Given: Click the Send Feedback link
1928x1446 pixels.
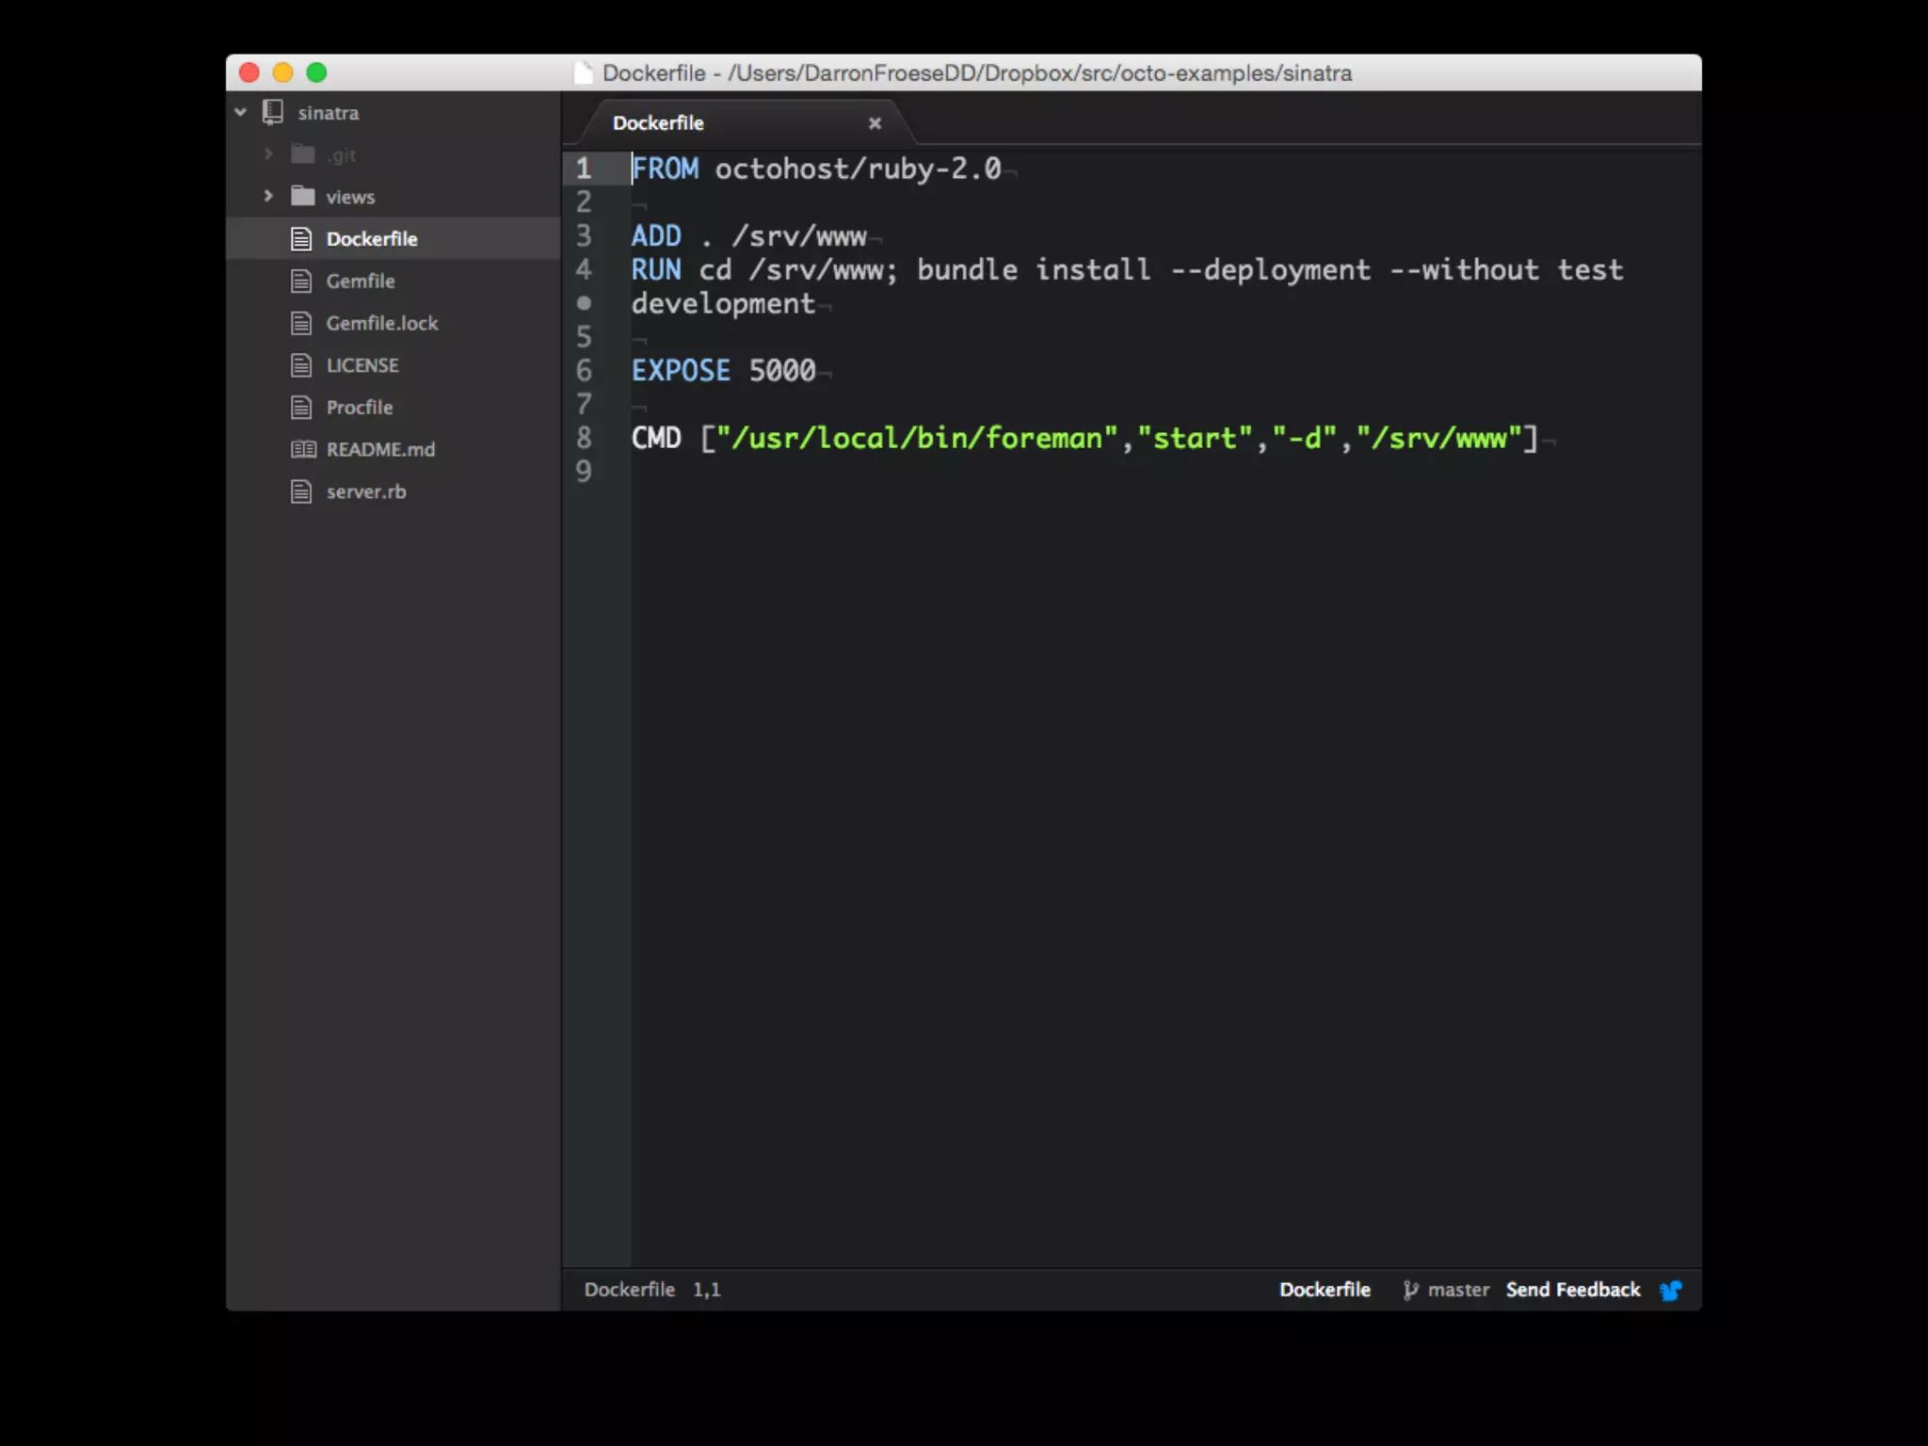Looking at the screenshot, I should pos(1572,1290).
